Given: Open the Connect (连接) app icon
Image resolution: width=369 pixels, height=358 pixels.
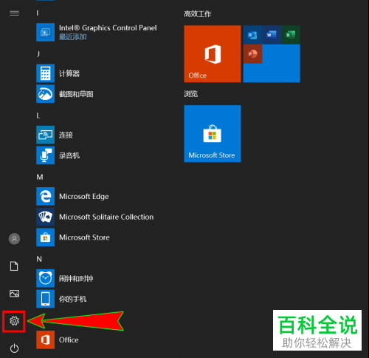Looking at the screenshot, I should [x=45, y=135].
